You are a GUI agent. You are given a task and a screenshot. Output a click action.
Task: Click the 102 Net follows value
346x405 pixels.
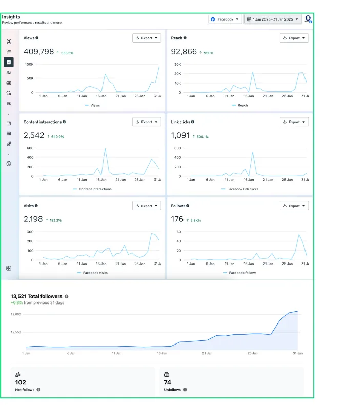click(x=21, y=382)
